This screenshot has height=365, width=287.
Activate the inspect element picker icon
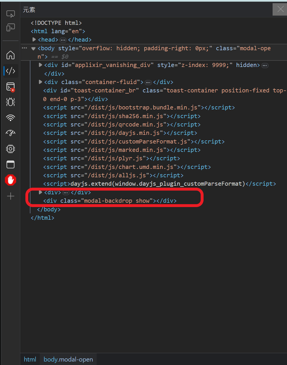tap(10, 14)
